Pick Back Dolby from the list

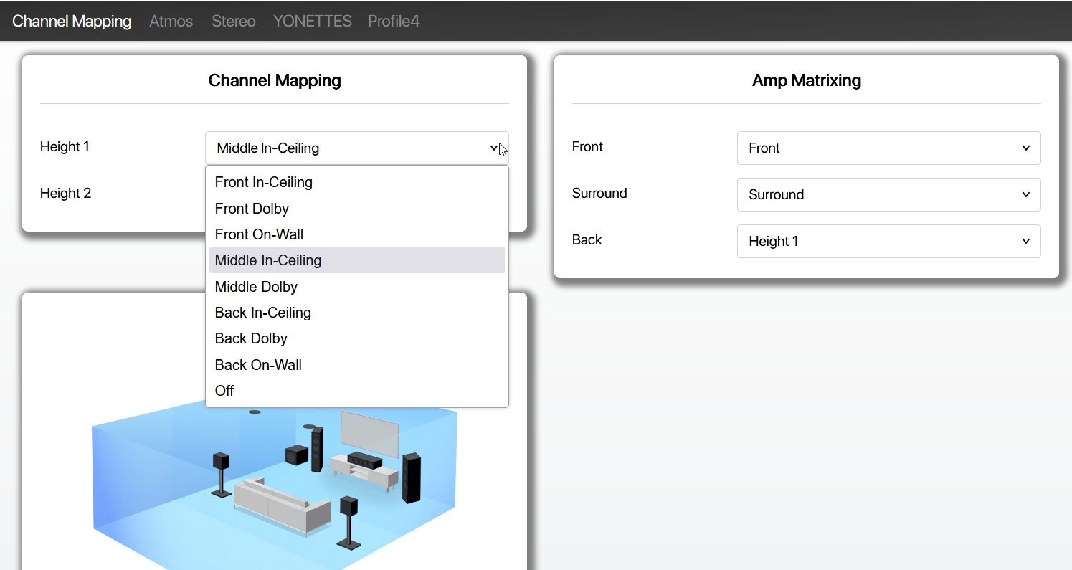click(251, 338)
